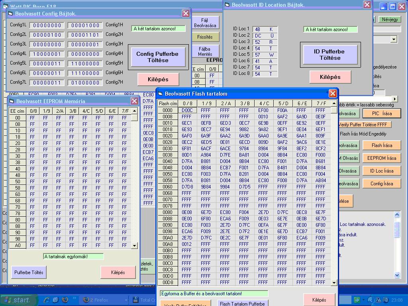This screenshot has width=408, height=306.
Task: Close the Beolvasott EEPROM Memória window
Action: pos(134,101)
